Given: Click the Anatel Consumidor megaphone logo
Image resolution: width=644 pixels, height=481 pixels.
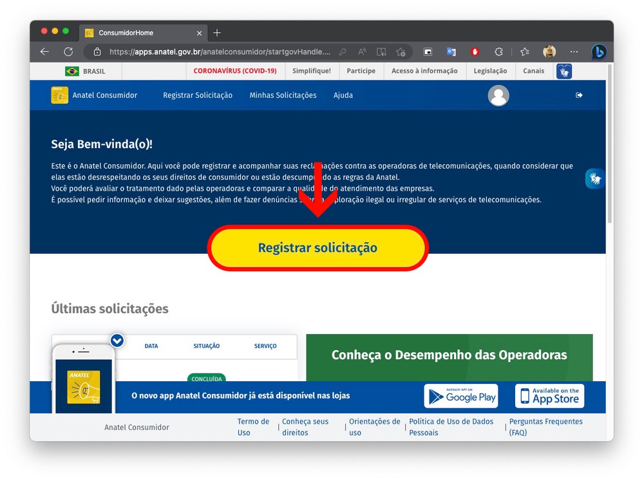Looking at the screenshot, I should click(59, 95).
